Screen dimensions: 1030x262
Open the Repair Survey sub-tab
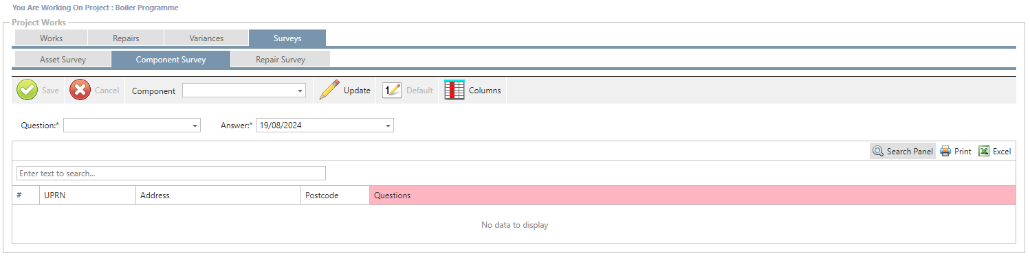[281, 59]
